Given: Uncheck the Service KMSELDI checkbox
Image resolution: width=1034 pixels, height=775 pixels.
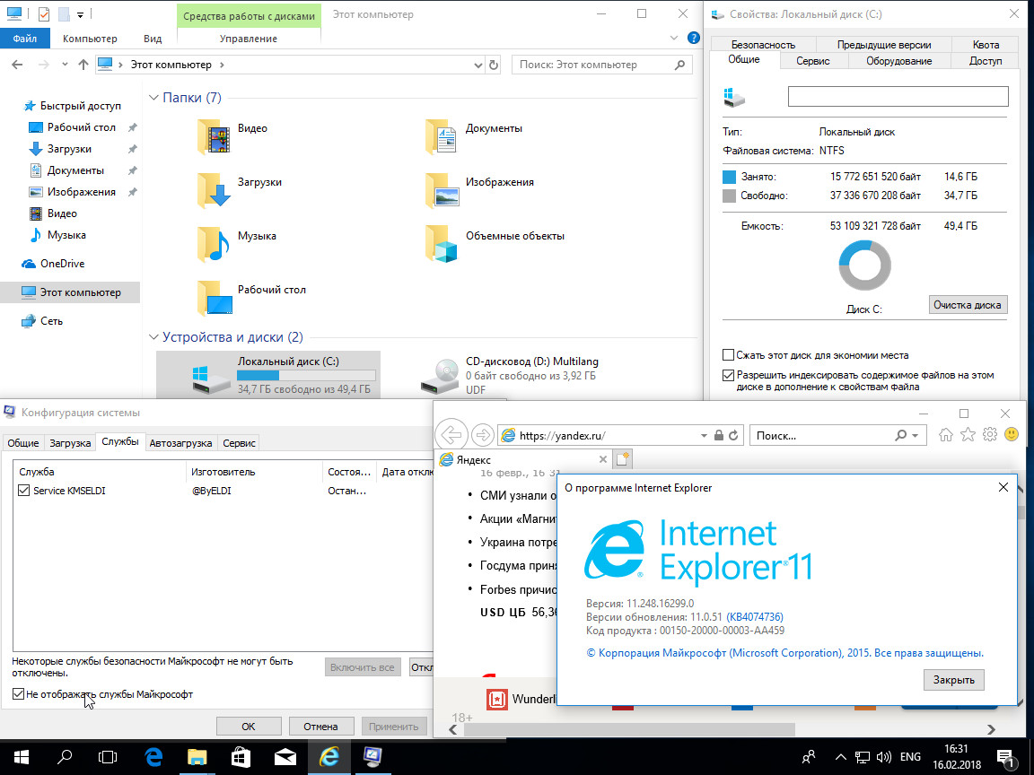Looking at the screenshot, I should coord(24,491).
